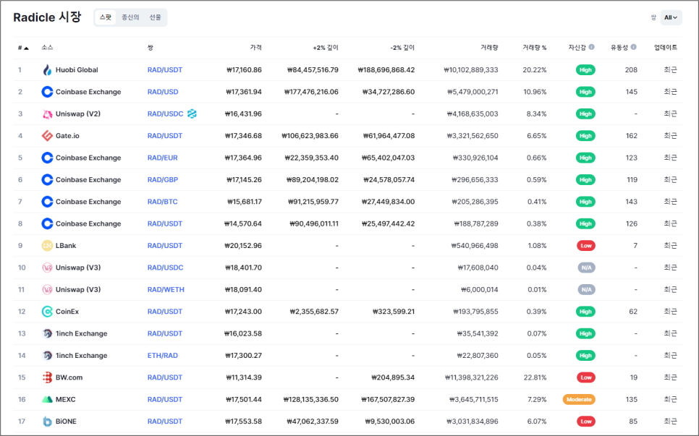Click the info icon next to 자신감
This screenshot has height=436, width=699.
tap(592, 47)
